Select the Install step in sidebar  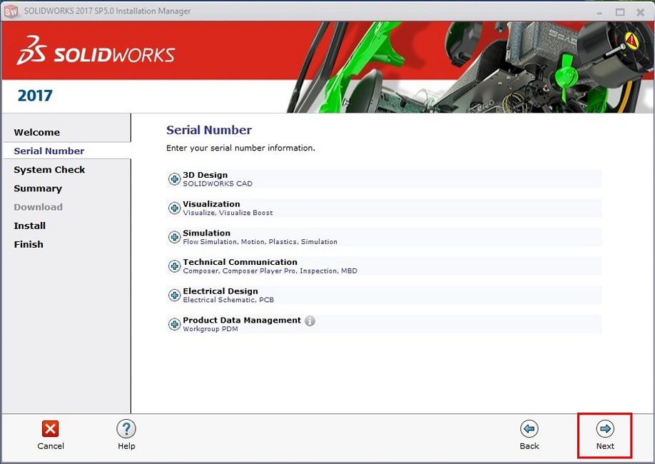[x=30, y=226]
